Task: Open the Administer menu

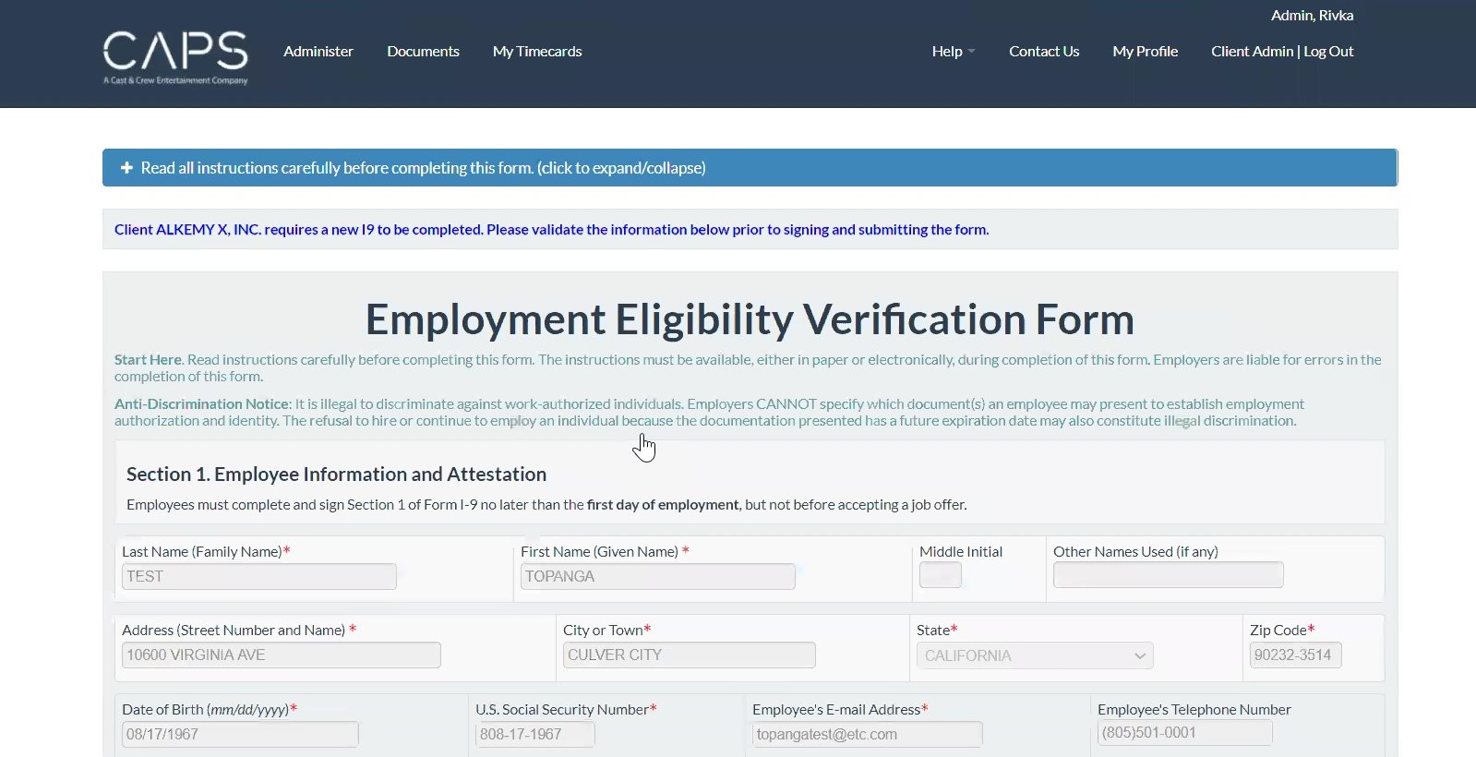Action: coord(318,52)
